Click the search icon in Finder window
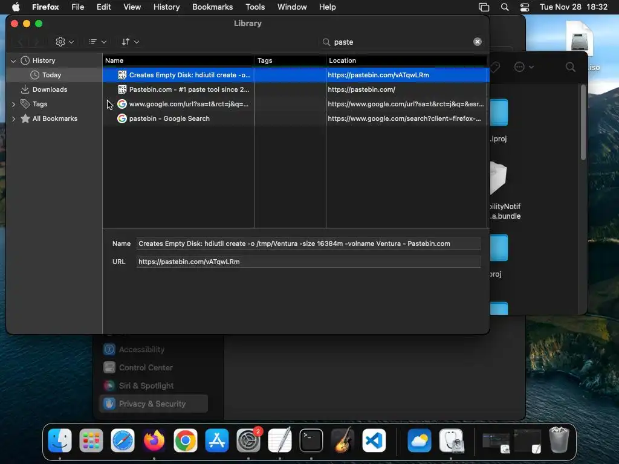This screenshot has height=464, width=619. click(x=570, y=67)
